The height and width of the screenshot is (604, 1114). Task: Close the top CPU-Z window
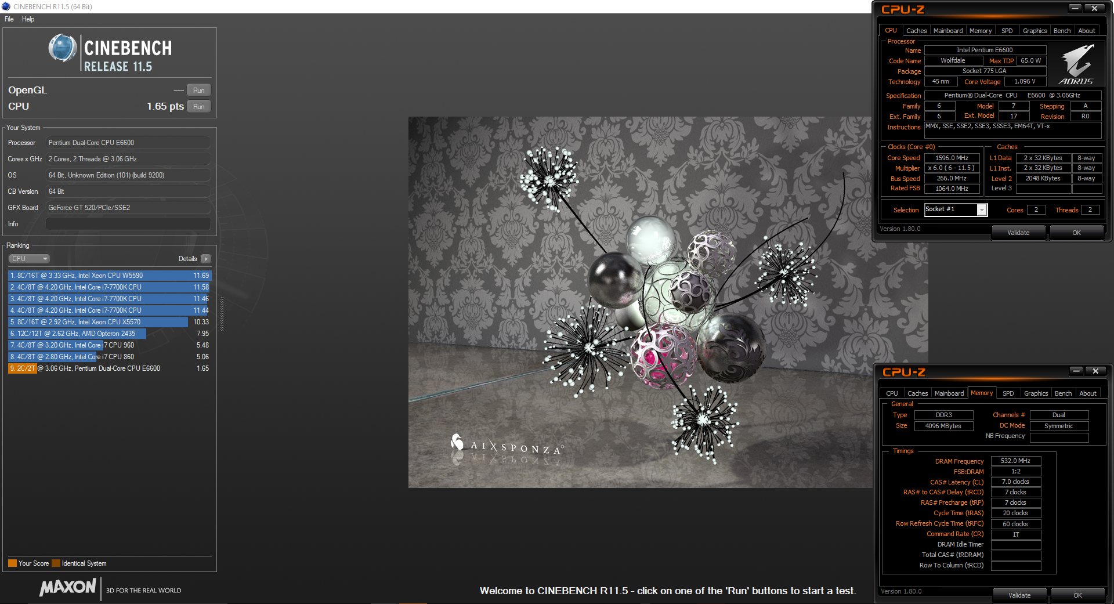tap(1094, 8)
